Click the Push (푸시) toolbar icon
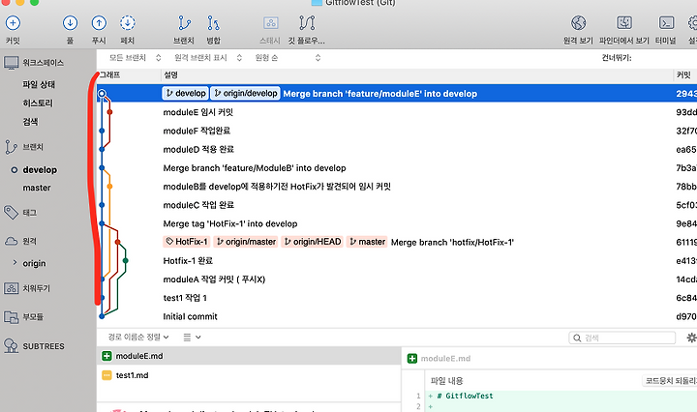 [x=99, y=23]
